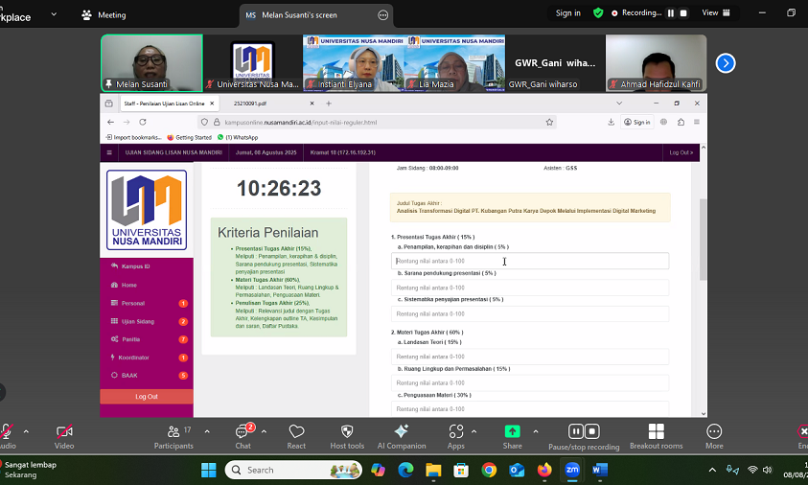The image size is (808, 485).
Task: Expand Participants options caret
Action: coord(207,431)
